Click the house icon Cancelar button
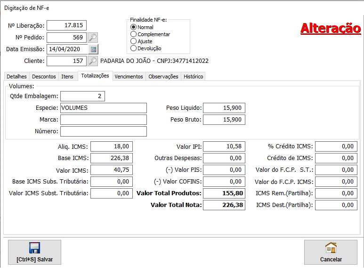364x268 pixels. coord(331,253)
